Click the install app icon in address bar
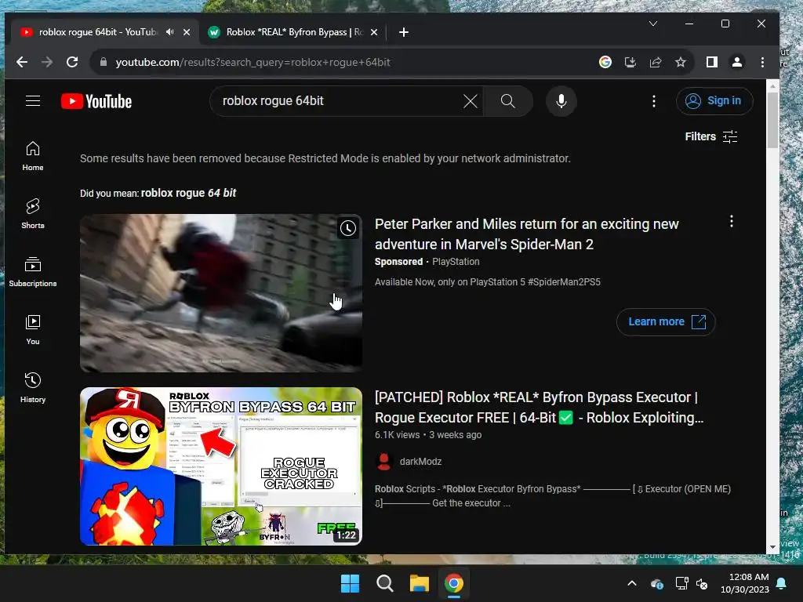This screenshot has width=803, height=602. [630, 62]
